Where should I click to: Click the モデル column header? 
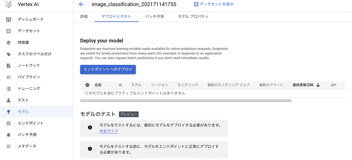tap(136, 85)
